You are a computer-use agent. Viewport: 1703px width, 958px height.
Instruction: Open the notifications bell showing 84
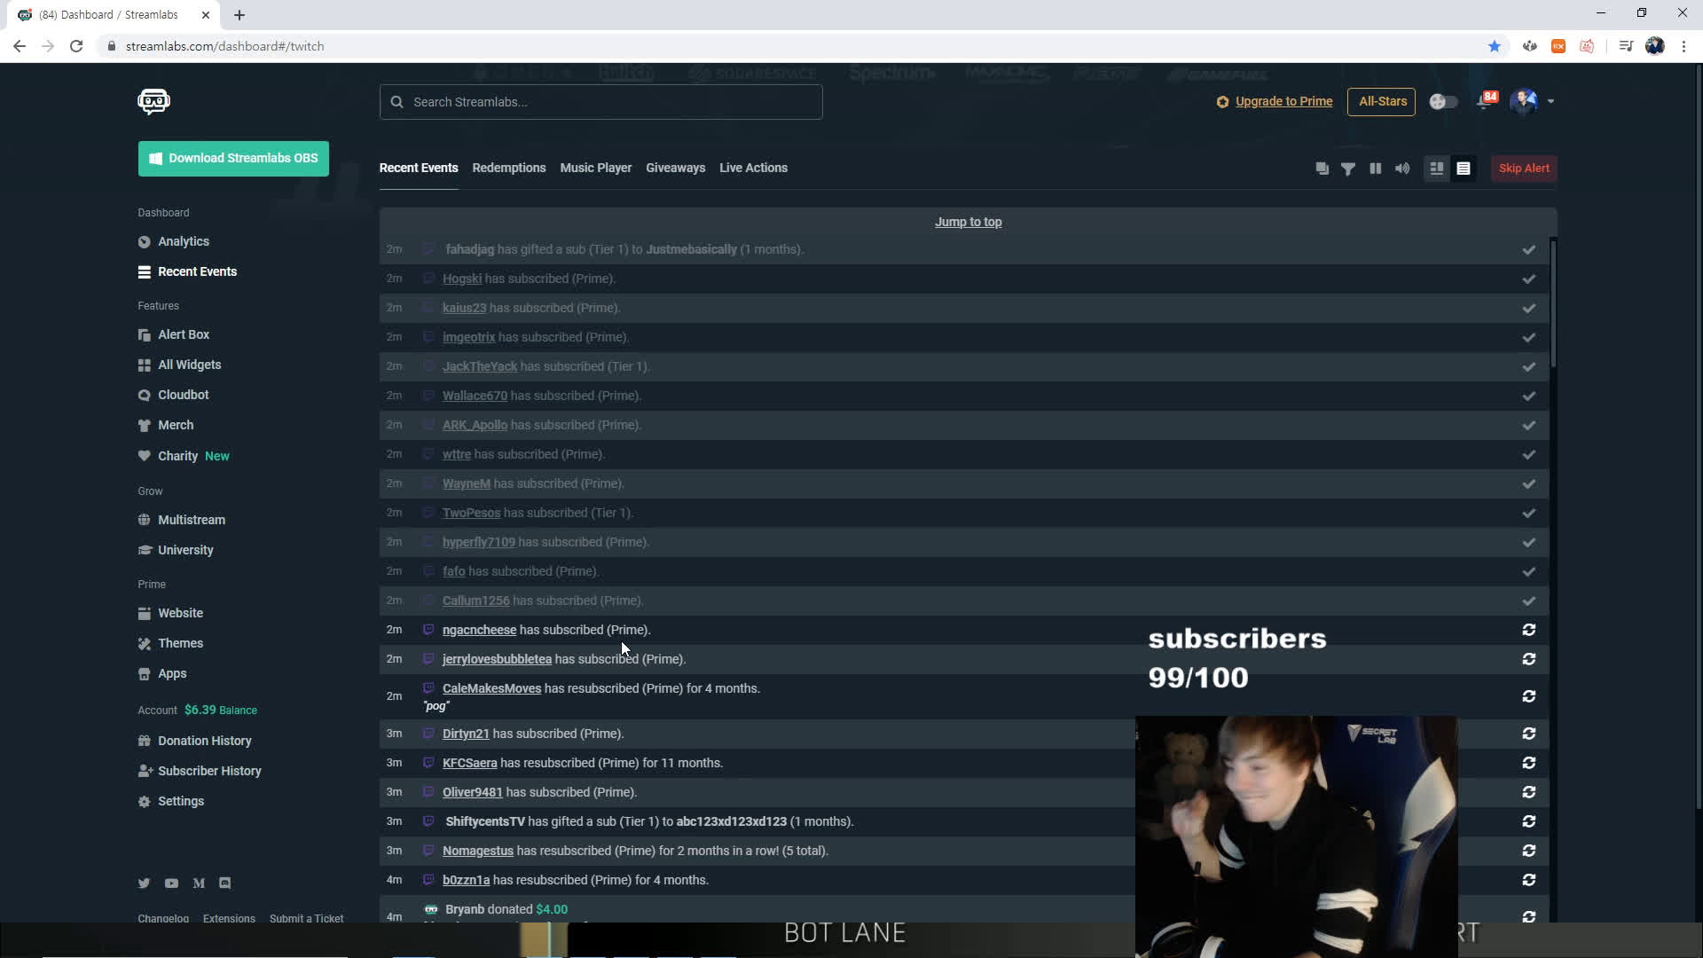click(1486, 100)
